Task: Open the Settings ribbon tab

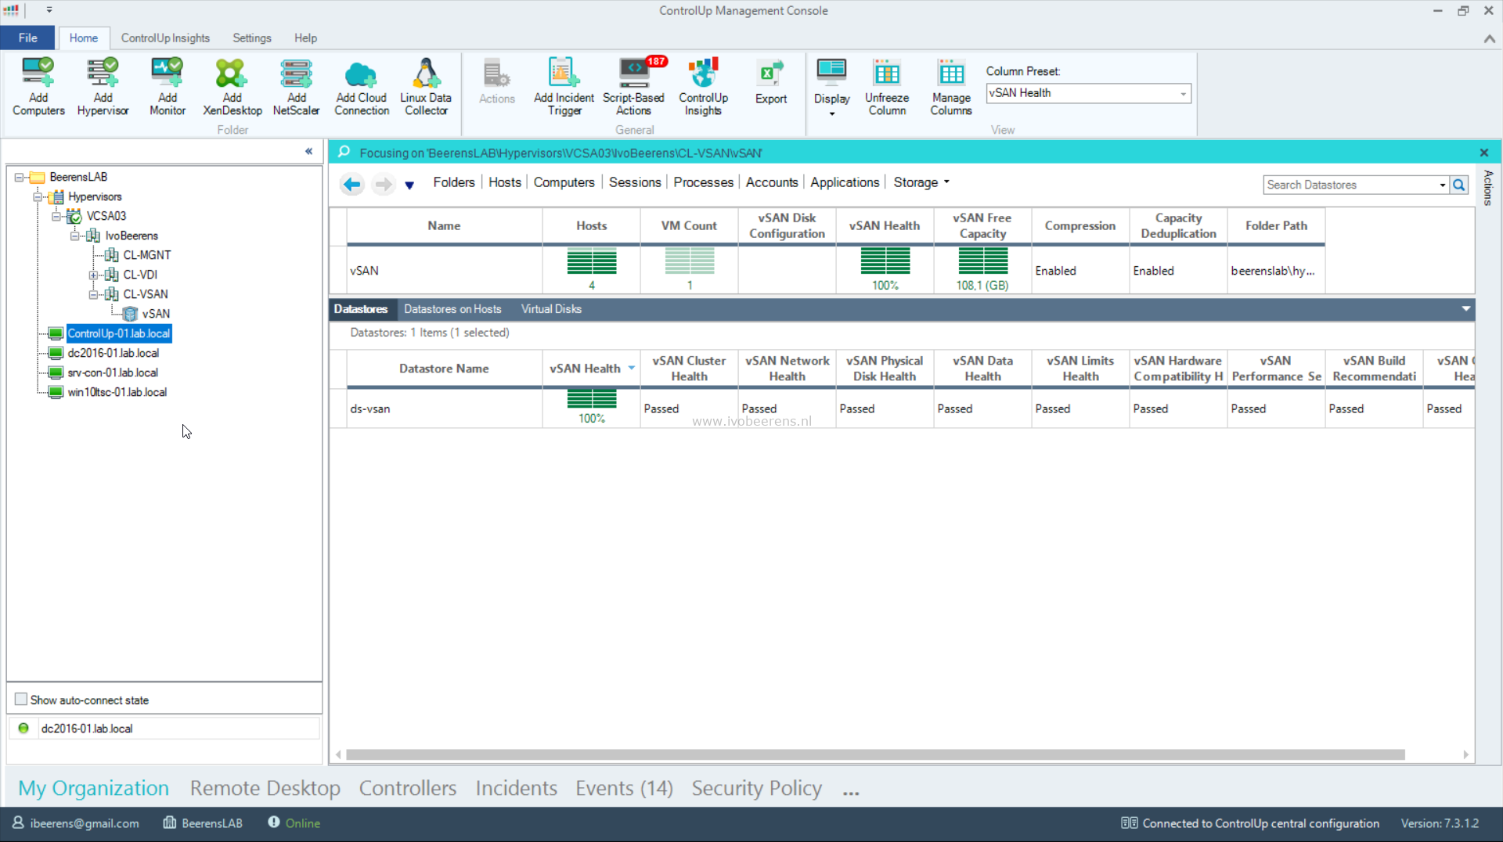Action: click(x=251, y=38)
